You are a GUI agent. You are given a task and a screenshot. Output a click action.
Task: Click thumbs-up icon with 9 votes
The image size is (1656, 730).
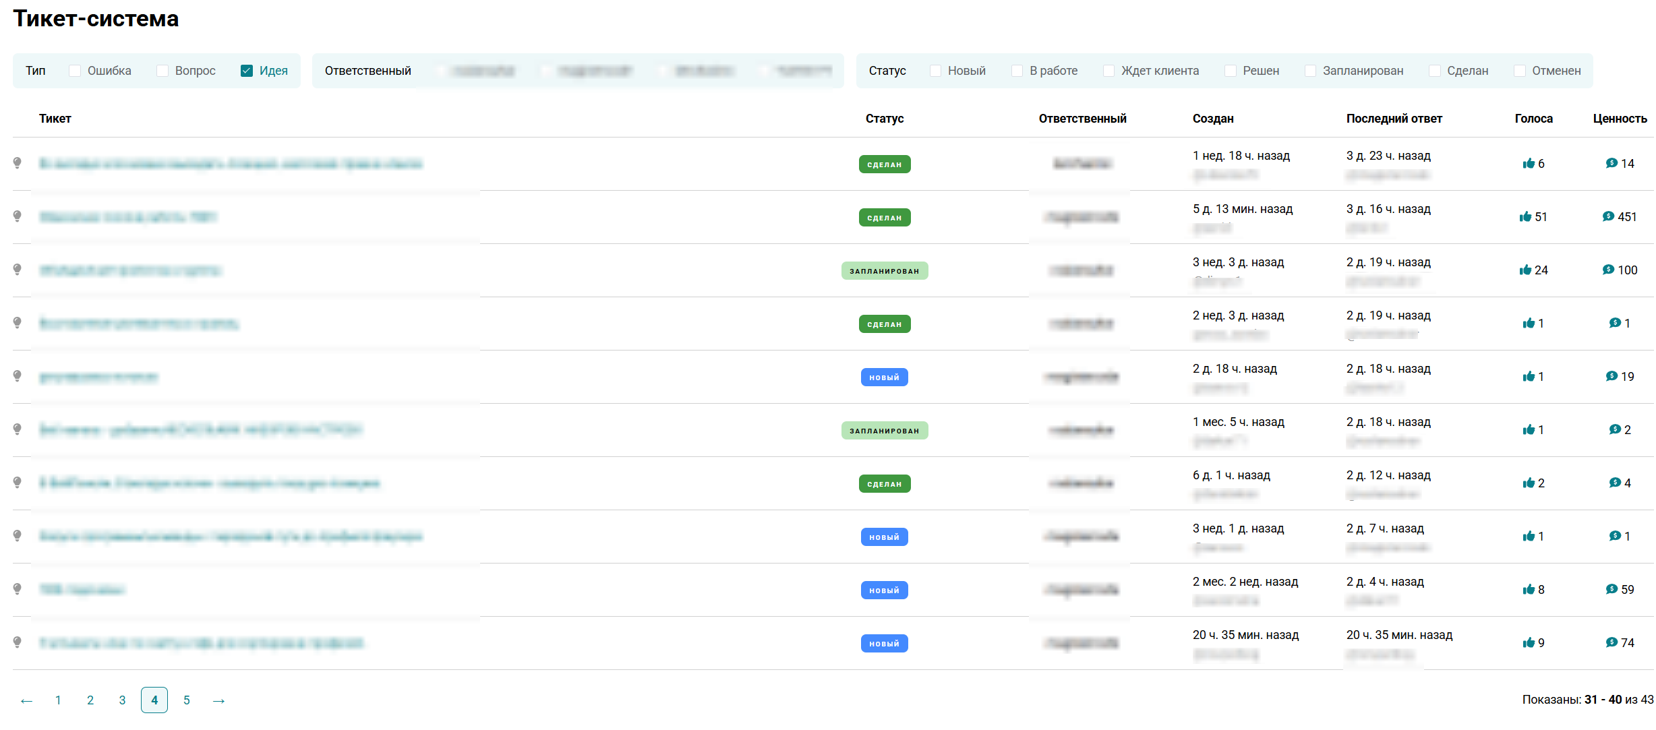(x=1529, y=643)
